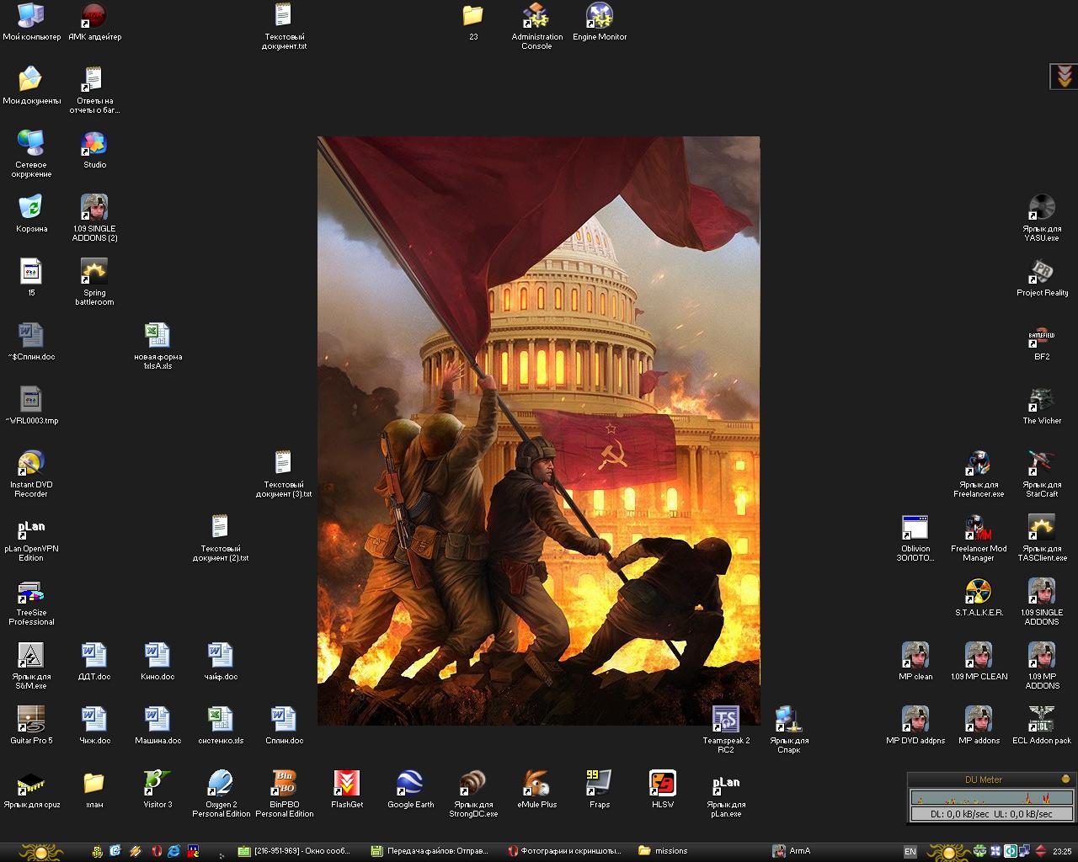Click the yellow DU Meter button
Screen dimensions: 1078x862
(1065, 779)
